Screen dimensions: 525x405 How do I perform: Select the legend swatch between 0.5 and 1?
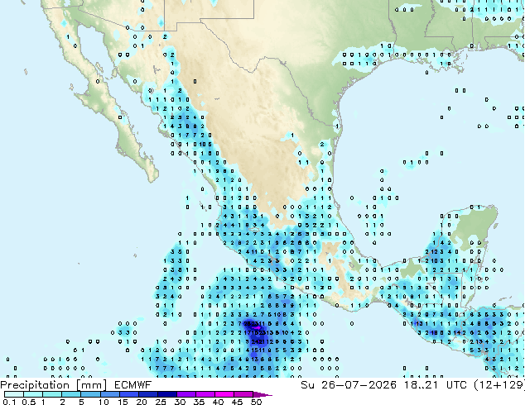coord(33,394)
